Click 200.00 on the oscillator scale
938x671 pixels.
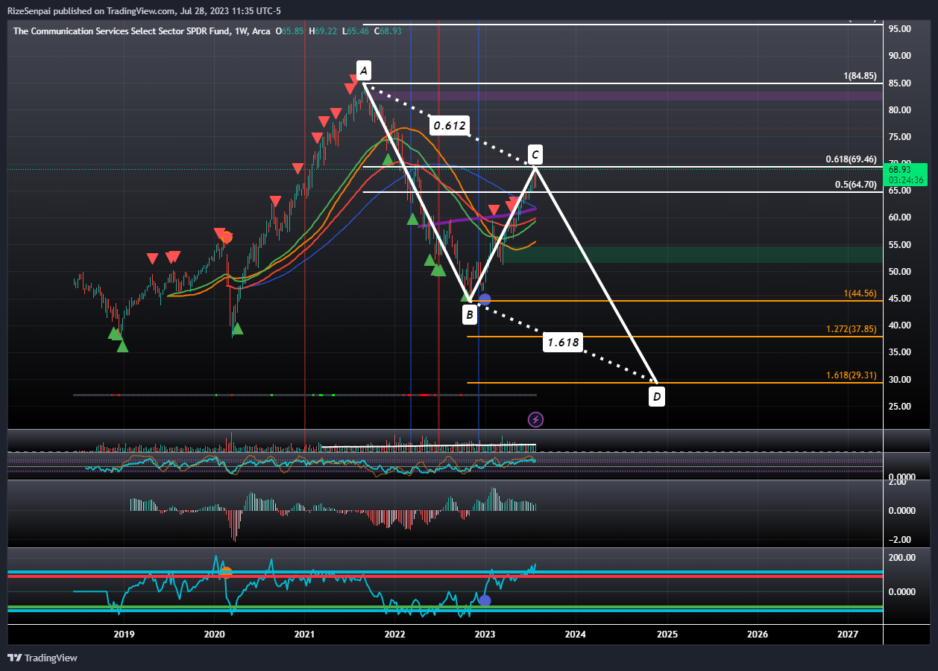(x=902, y=557)
